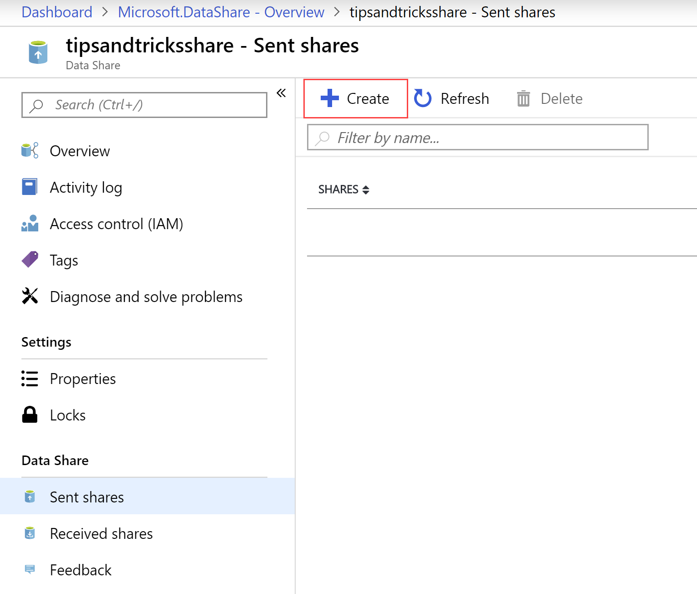Click the magnifier icon in Filter by name
Image resolution: width=697 pixels, height=594 pixels.
322,138
